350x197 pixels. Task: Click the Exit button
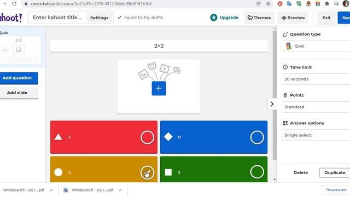point(326,18)
